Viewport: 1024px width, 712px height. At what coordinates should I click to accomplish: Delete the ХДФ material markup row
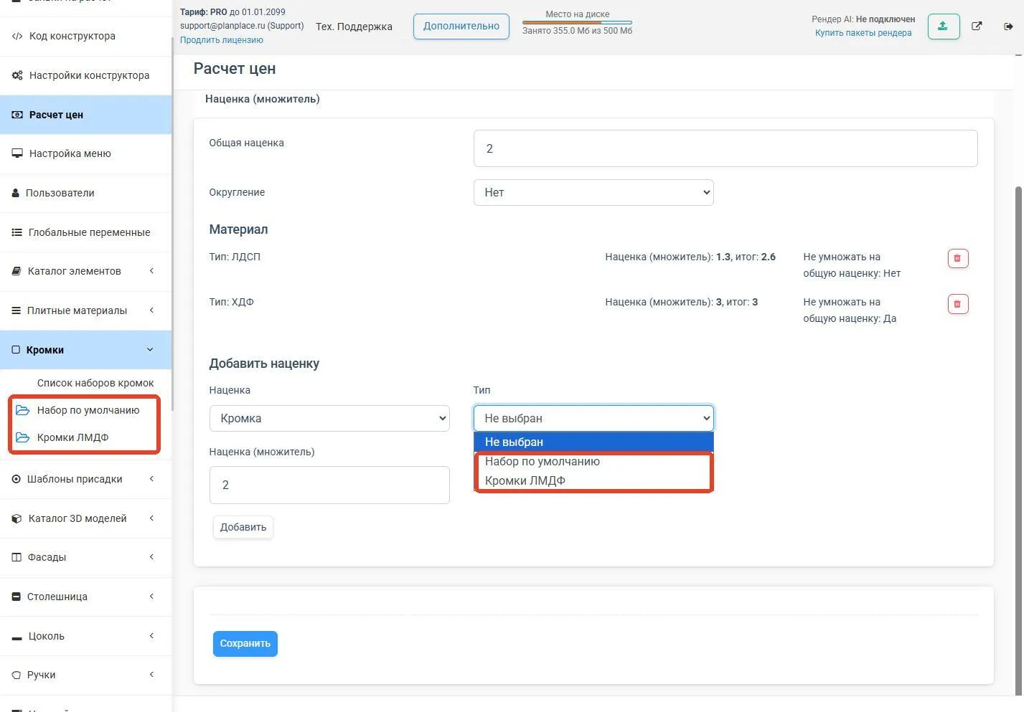point(958,304)
